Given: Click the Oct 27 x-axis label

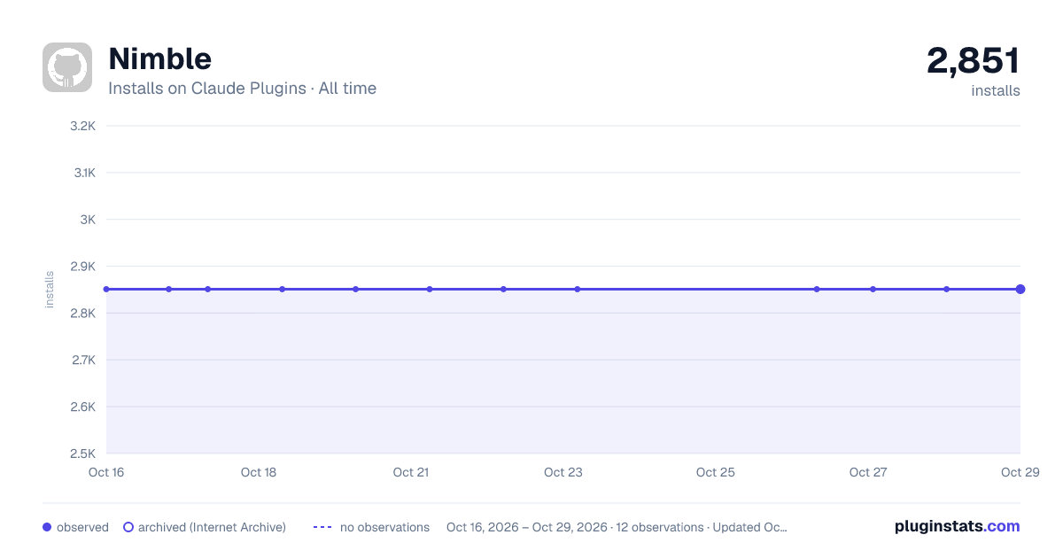Looking at the screenshot, I should [868, 472].
